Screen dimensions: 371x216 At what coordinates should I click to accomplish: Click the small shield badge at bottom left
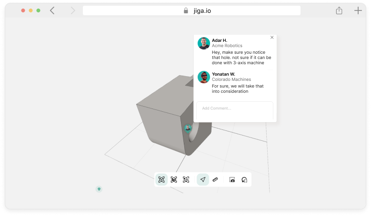tap(99, 189)
